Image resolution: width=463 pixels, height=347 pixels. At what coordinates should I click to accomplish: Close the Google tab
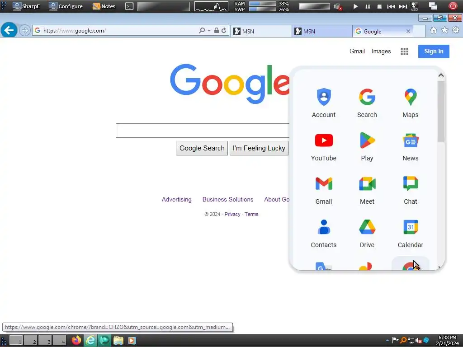pyautogui.click(x=408, y=31)
